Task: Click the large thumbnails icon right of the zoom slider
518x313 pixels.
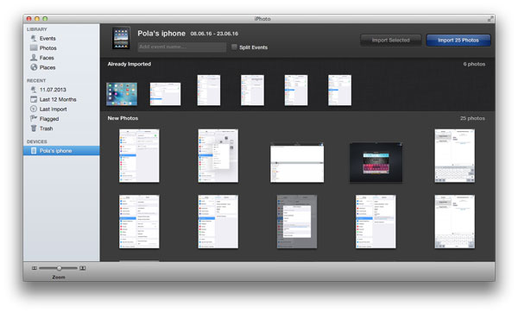Action: 83,268
